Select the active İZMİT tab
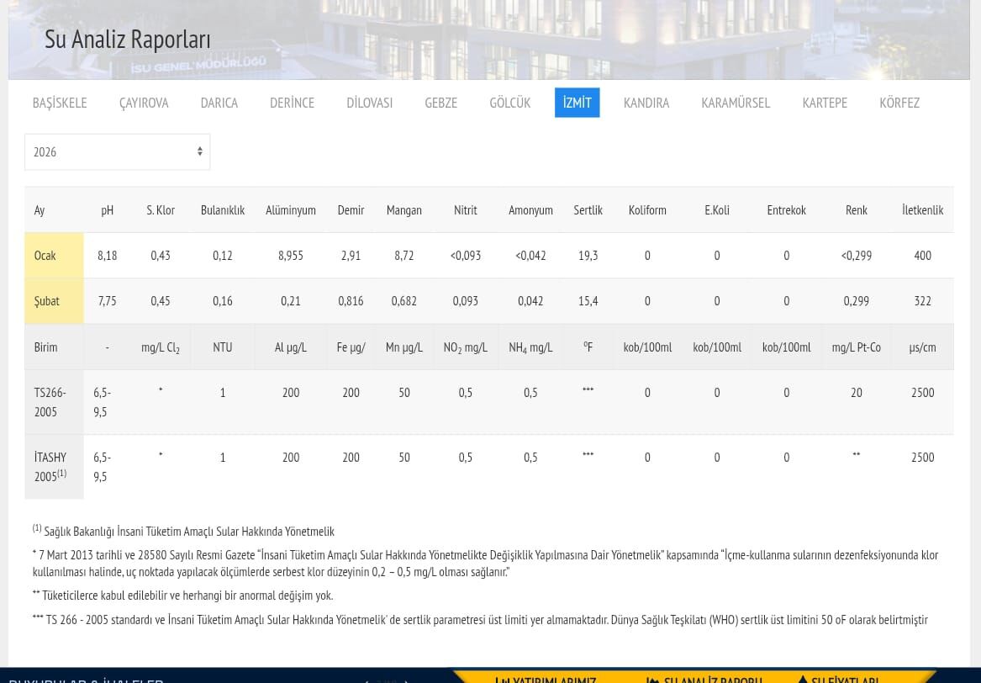This screenshot has width=981, height=683. 577,103
